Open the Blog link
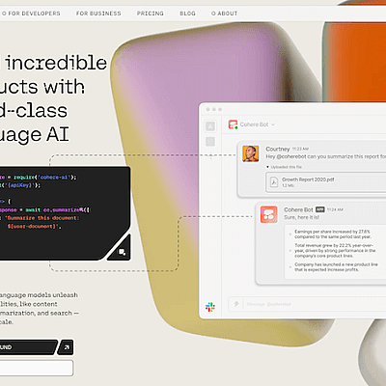The width and height of the screenshot is (386, 386). coord(187,14)
